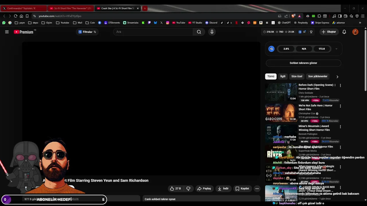Open Brave Leo AI sparkle icon
This screenshot has height=206, width=367.
click(x=351, y=16)
